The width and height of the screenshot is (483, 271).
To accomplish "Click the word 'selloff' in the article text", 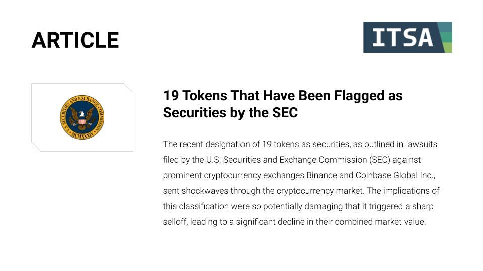I will 175,222.
